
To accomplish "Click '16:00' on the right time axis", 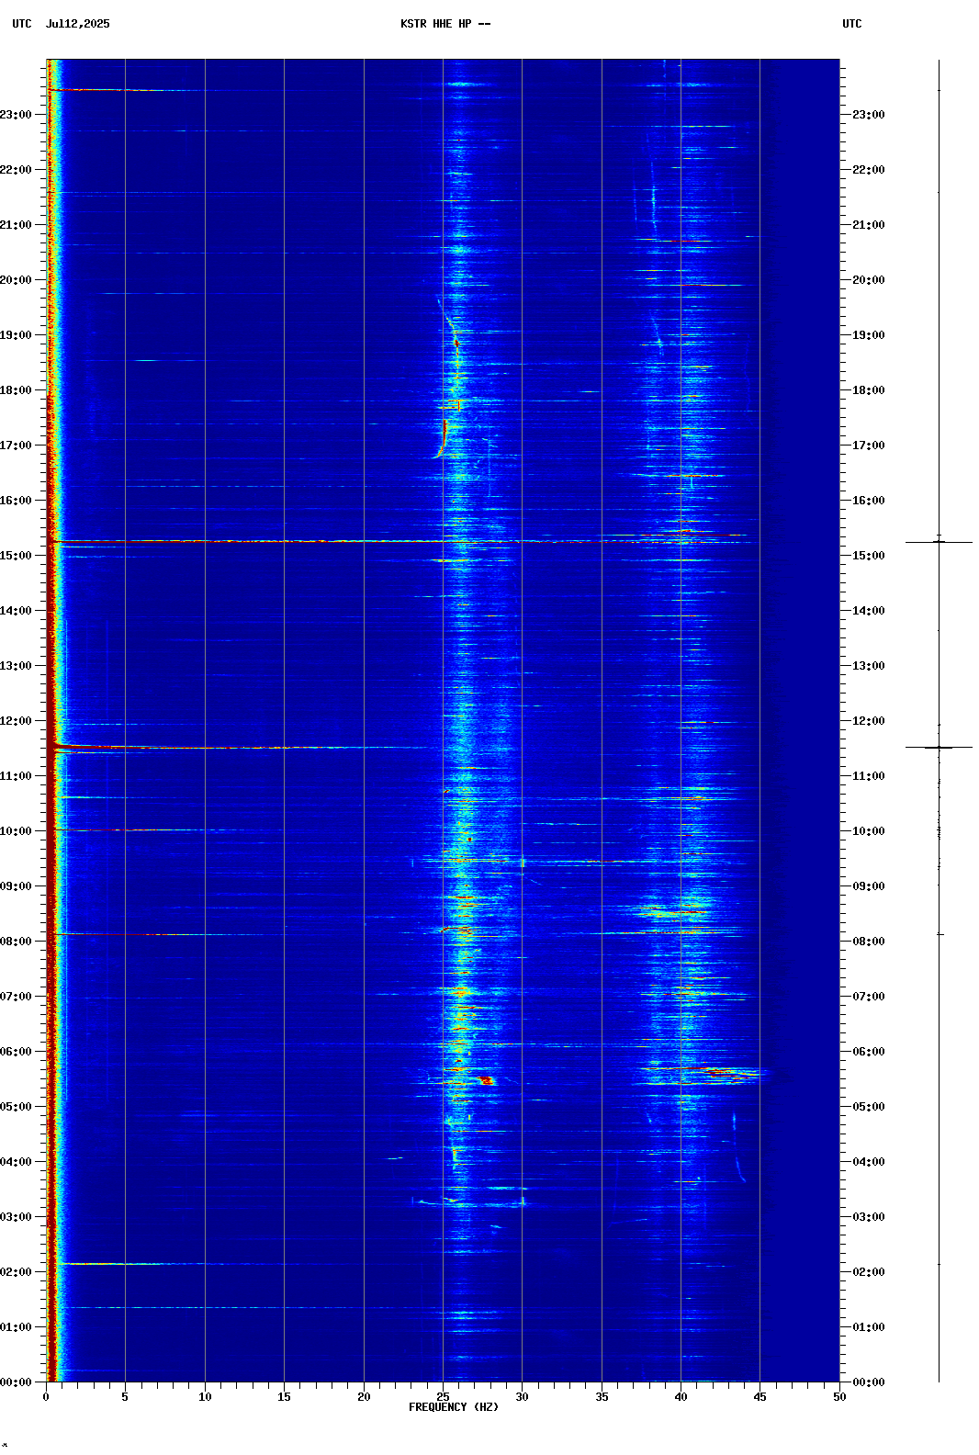I will pos(869,501).
